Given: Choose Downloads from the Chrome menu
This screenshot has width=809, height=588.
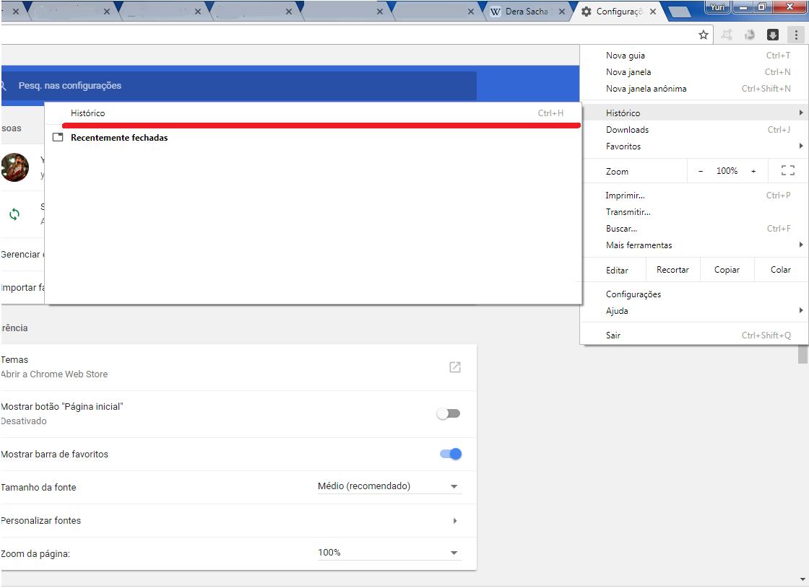Looking at the screenshot, I should click(x=627, y=130).
